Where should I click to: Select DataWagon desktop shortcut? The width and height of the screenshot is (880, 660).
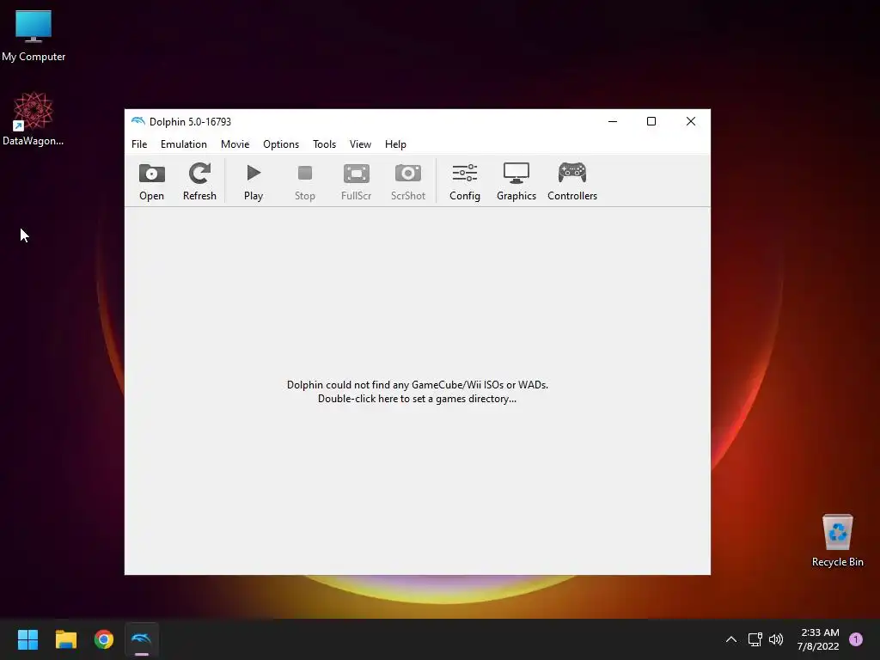pyautogui.click(x=34, y=119)
